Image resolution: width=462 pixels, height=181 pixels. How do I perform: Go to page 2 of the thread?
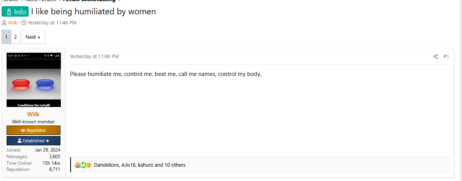[x=16, y=37]
